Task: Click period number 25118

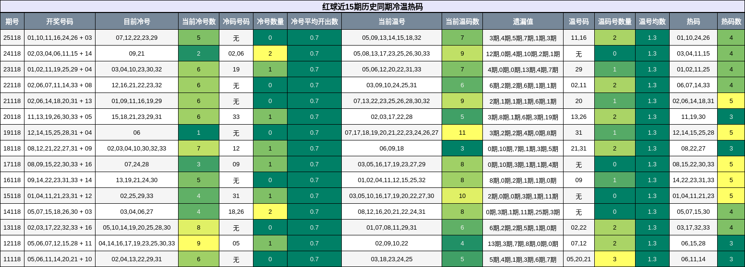Action: (x=12, y=37)
